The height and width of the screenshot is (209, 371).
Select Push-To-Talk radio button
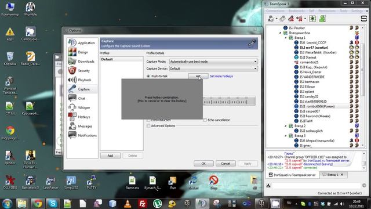pyautogui.click(x=148, y=76)
